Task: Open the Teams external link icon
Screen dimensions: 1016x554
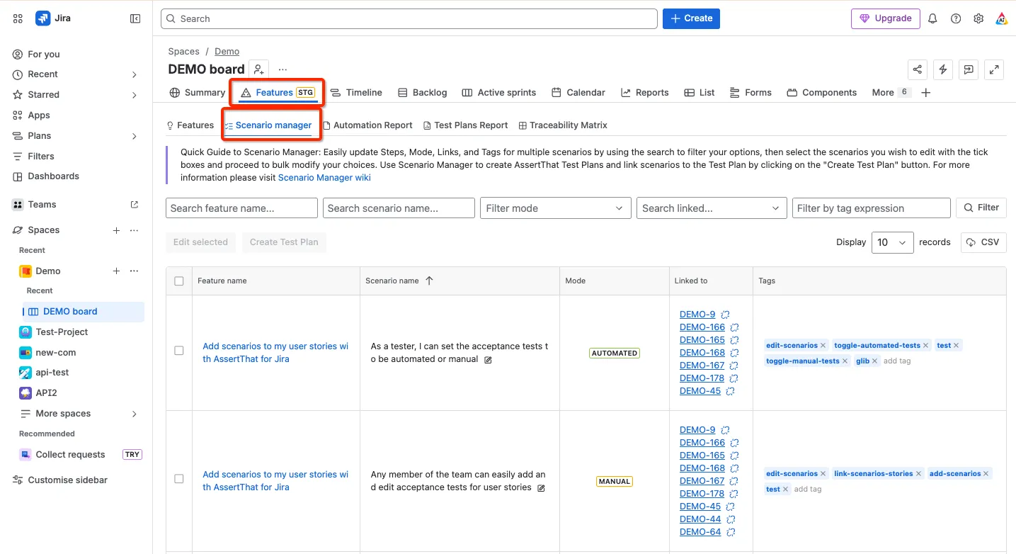Action: [135, 205]
